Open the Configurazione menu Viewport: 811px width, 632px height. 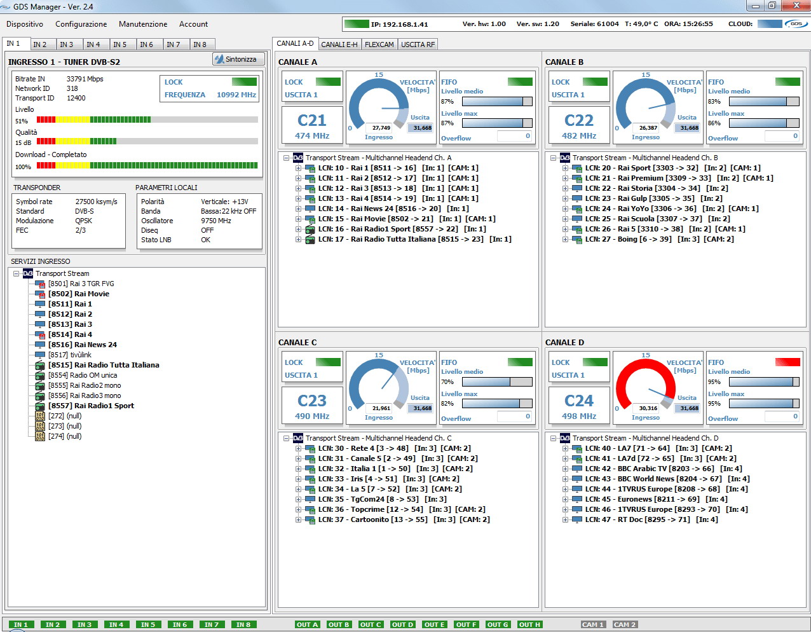tap(81, 24)
